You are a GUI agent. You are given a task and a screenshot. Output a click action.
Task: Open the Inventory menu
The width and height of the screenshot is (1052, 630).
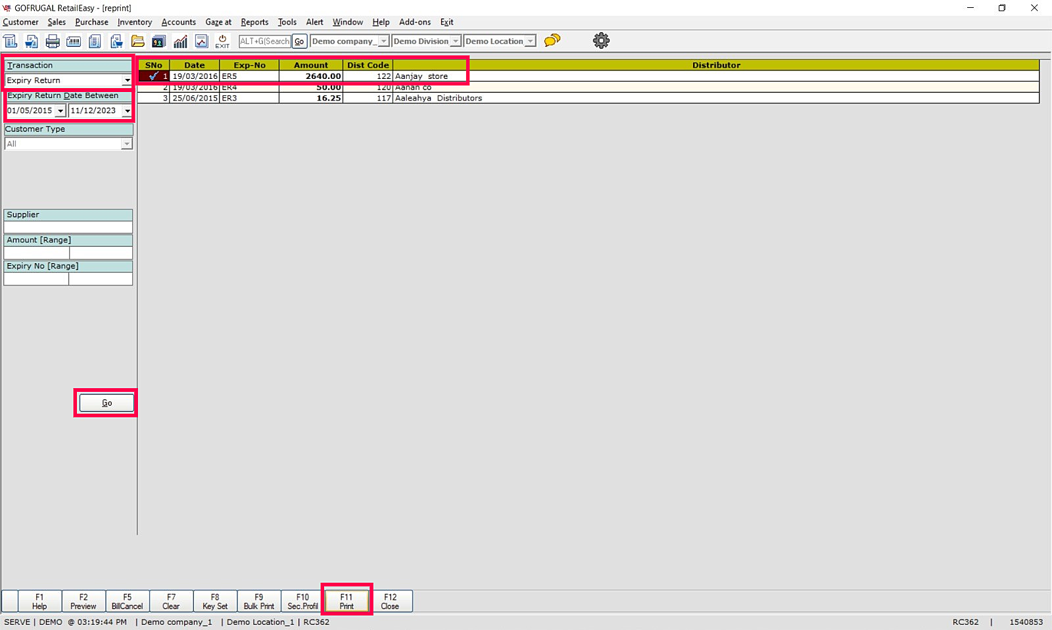tap(135, 22)
